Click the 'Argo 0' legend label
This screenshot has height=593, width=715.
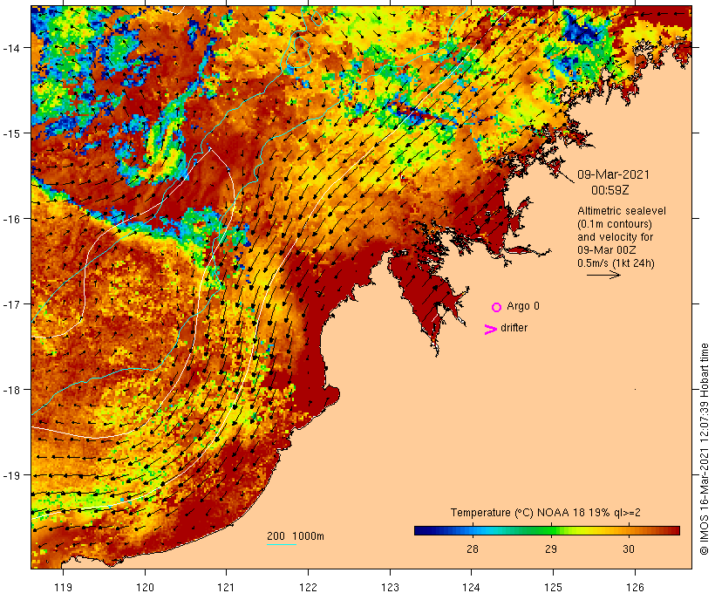pyautogui.click(x=523, y=306)
